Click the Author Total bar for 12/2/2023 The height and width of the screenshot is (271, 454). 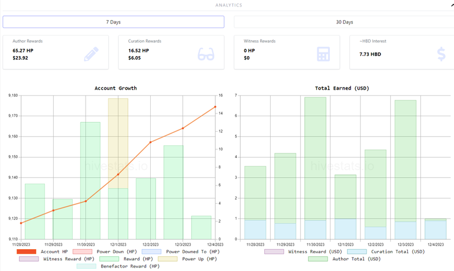pos(375,188)
